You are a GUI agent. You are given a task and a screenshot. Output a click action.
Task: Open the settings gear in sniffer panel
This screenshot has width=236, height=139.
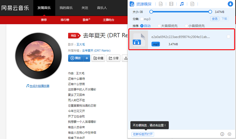click(230, 134)
